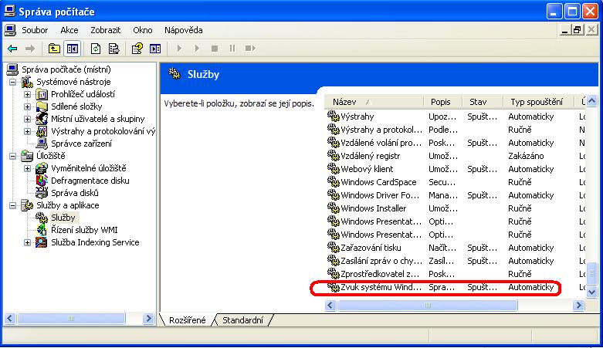Open the Akce menu

tap(69, 30)
